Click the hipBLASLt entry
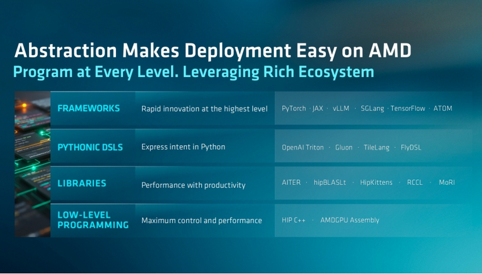Viewport: 482px width, 274px height. [330, 183]
